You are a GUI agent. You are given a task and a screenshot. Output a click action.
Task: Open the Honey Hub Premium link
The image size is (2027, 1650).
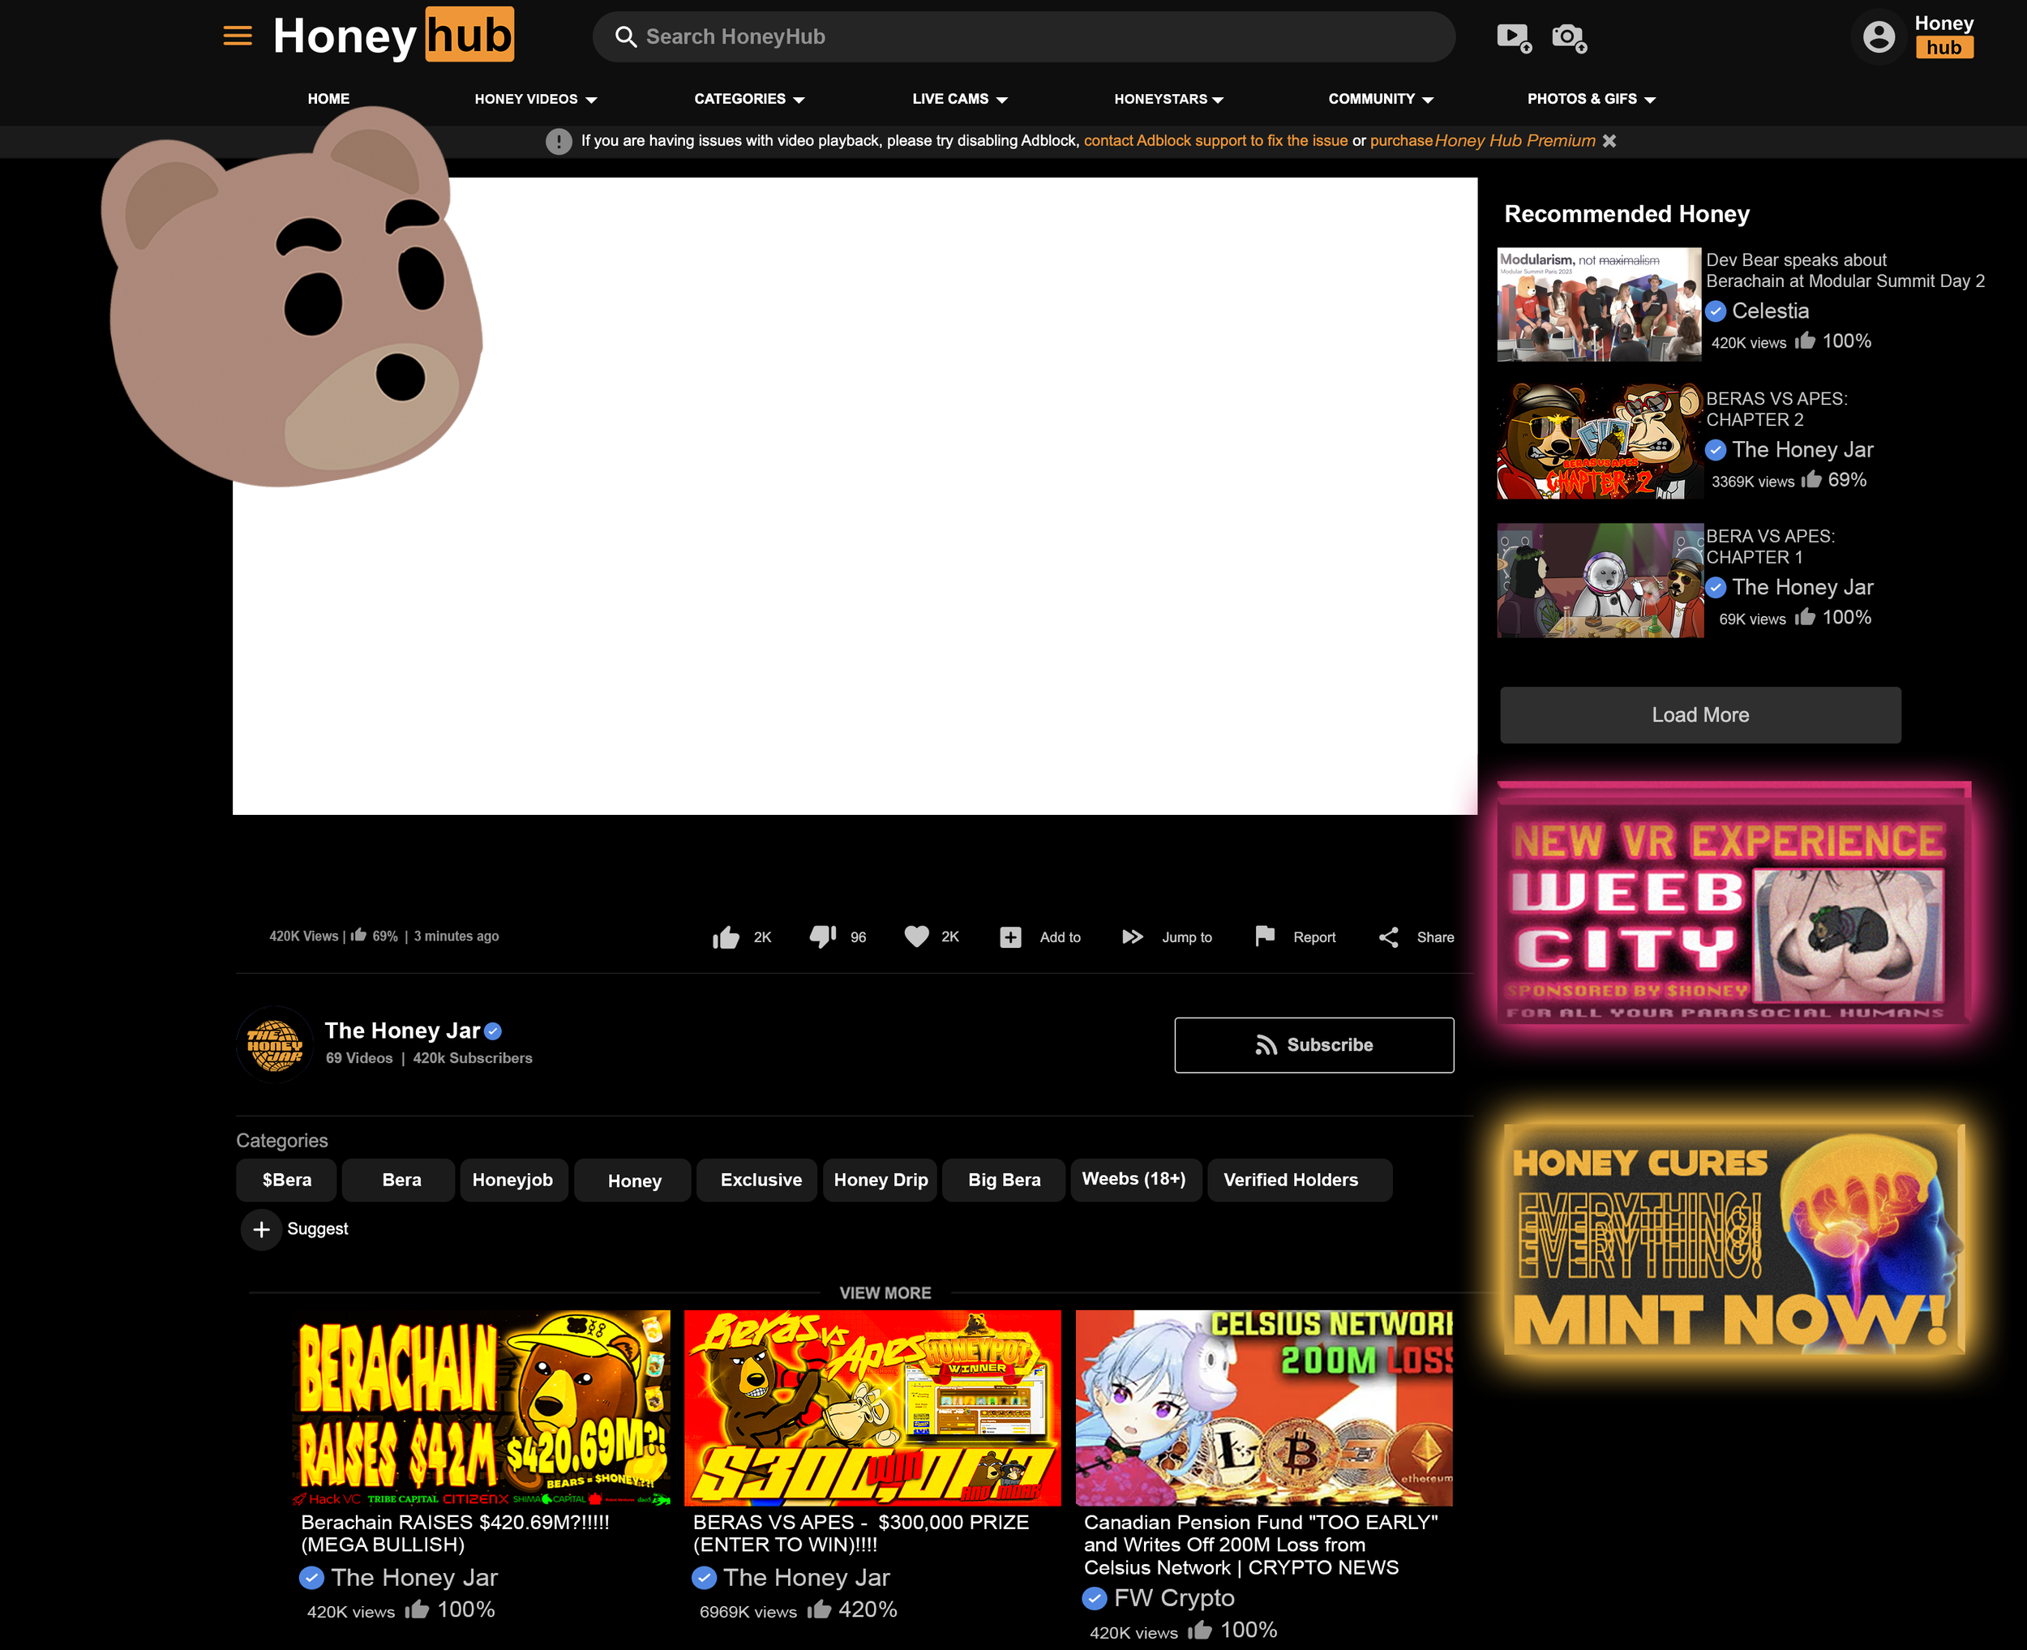(1515, 140)
